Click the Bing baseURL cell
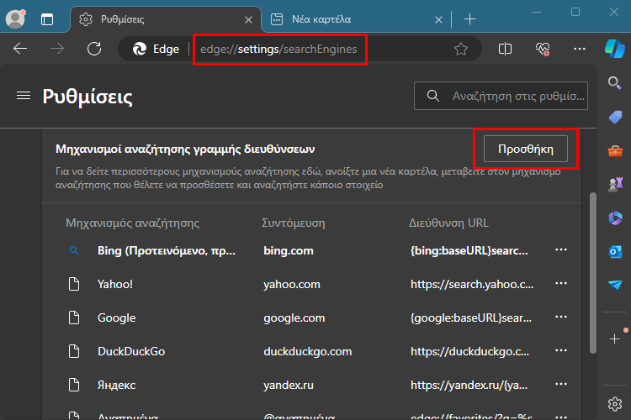 (469, 251)
